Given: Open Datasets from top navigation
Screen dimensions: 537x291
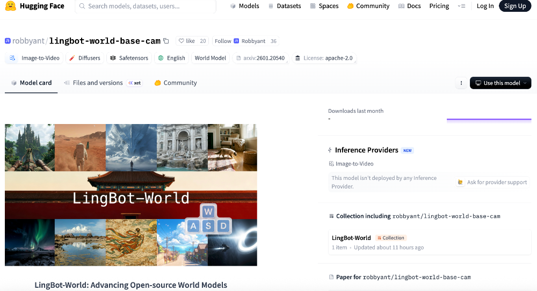Looking at the screenshot, I should pyautogui.click(x=286, y=6).
